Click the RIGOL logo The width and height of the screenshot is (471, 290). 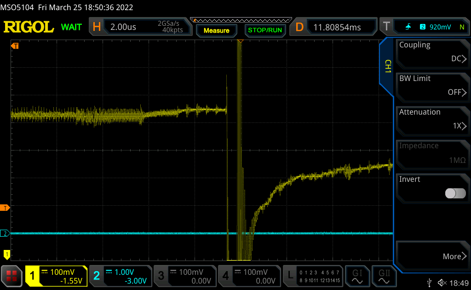point(29,27)
